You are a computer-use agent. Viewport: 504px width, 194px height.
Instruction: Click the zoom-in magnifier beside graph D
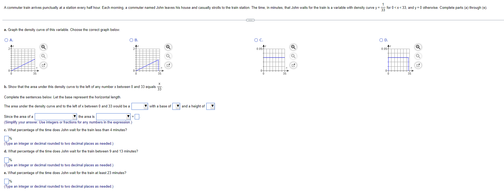coord(418,47)
